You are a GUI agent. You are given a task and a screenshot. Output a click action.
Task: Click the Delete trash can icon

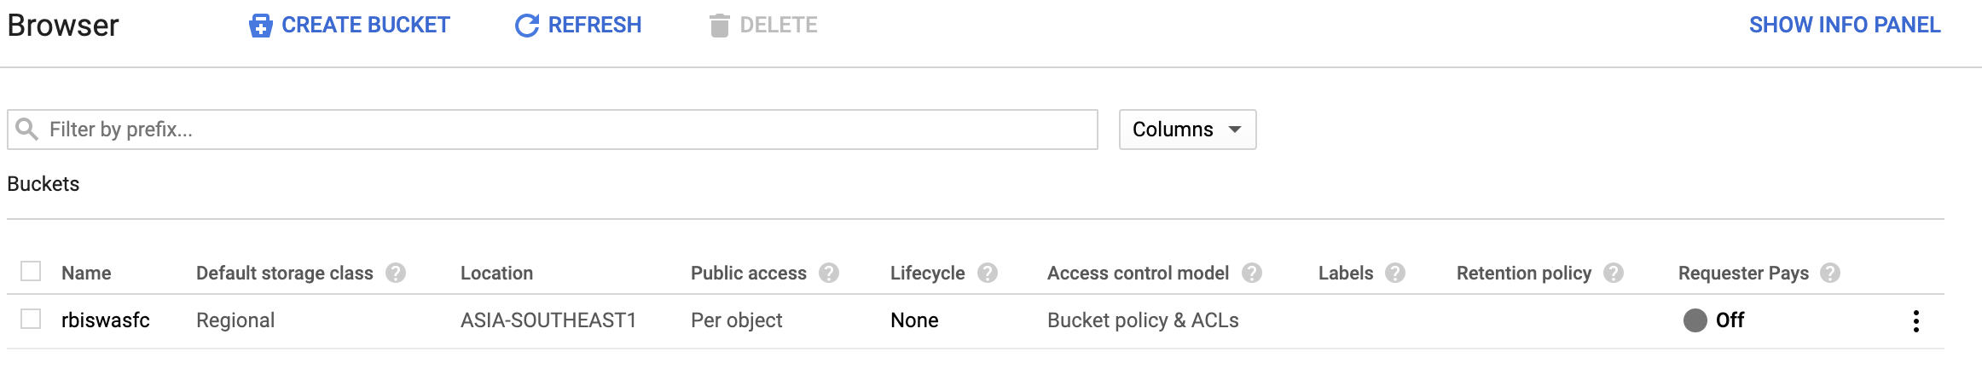[x=720, y=26]
